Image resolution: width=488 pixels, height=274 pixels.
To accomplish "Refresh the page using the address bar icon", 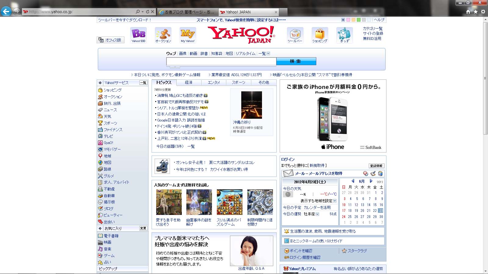I will pyautogui.click(x=148, y=12).
